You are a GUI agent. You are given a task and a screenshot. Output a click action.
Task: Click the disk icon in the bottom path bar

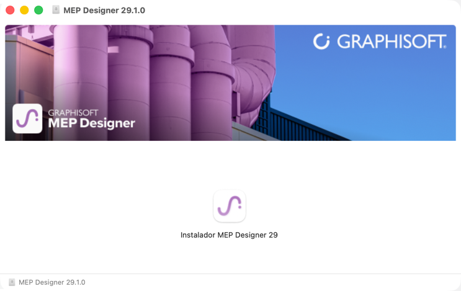click(x=12, y=282)
